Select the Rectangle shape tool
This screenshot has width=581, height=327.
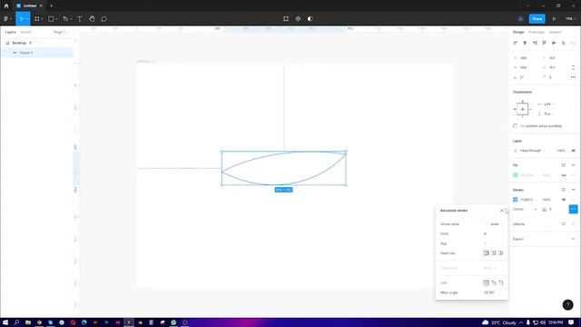pos(51,19)
